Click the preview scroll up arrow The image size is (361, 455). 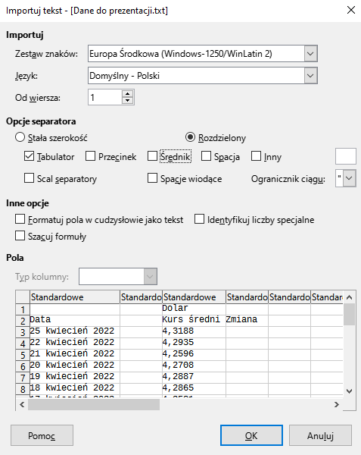(350, 297)
